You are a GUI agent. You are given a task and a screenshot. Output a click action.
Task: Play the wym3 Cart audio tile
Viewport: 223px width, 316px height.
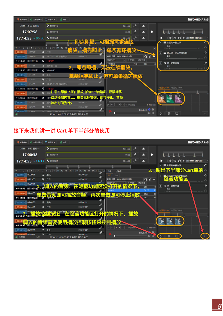(x=178, y=221)
